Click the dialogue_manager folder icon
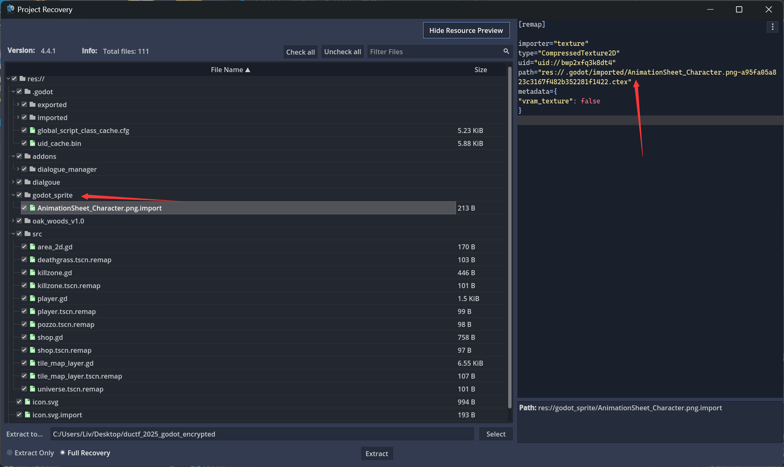 33,169
